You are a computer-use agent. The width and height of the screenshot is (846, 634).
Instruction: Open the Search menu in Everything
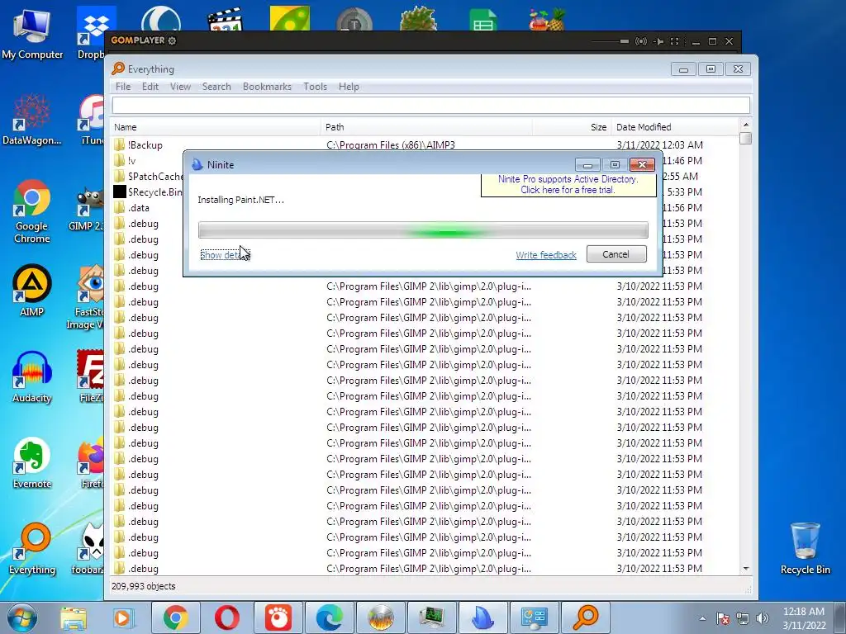pyautogui.click(x=216, y=87)
